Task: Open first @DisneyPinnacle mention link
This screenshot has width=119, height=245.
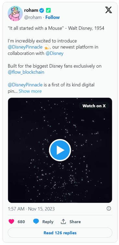Action: click(x=25, y=47)
